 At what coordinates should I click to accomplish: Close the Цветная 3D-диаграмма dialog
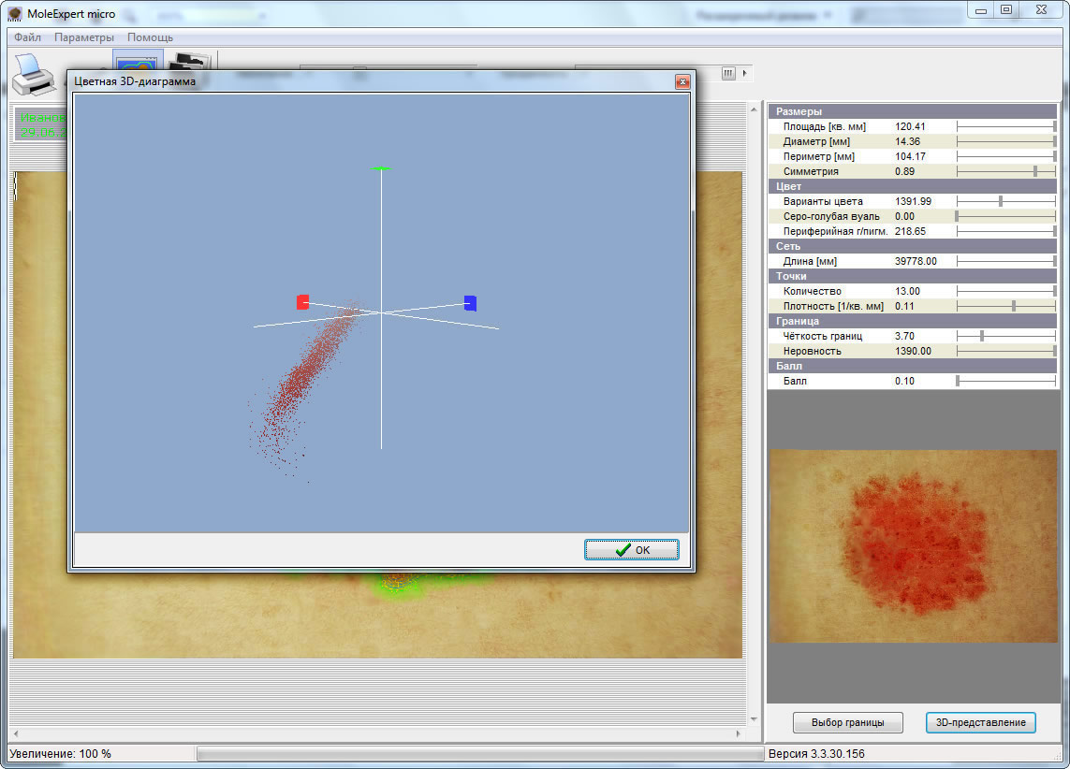tap(682, 82)
